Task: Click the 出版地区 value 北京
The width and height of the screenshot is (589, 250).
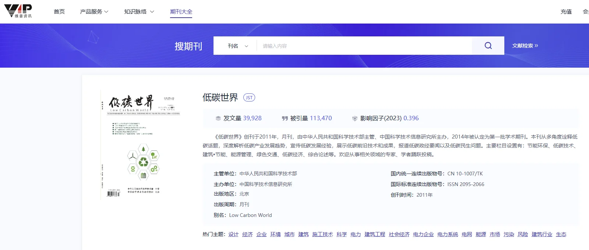Action: tap(244, 194)
